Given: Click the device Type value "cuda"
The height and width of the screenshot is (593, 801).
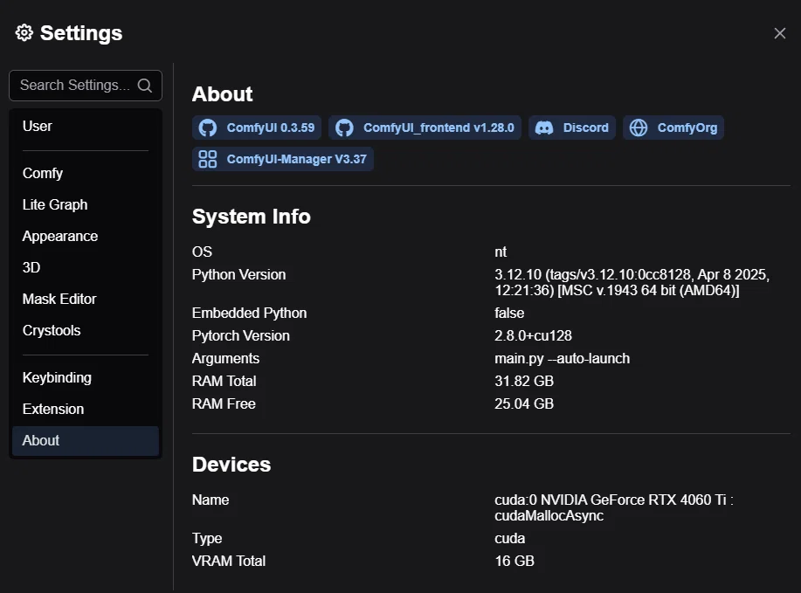Looking at the screenshot, I should (510, 538).
